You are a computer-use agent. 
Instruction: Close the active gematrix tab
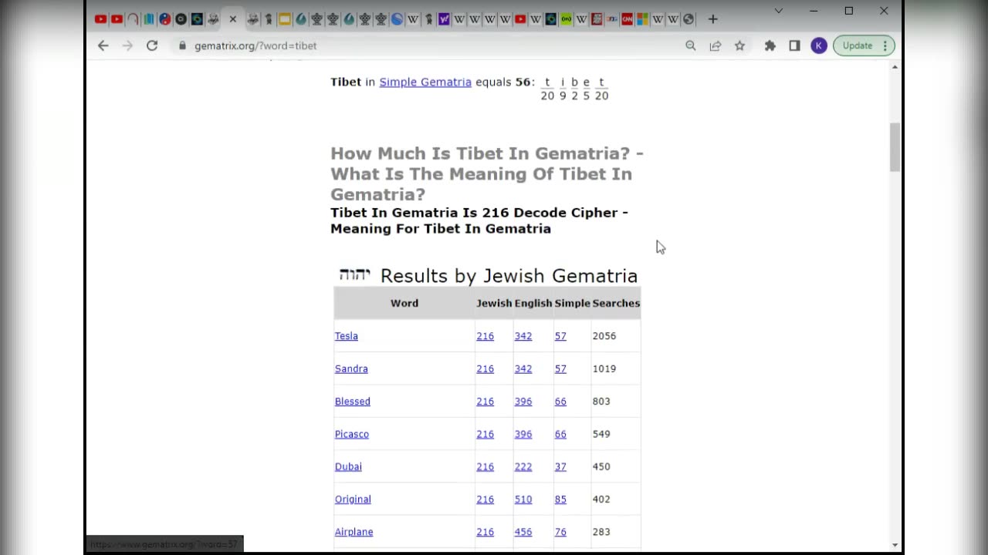pyautogui.click(x=232, y=18)
